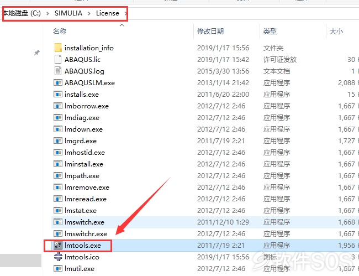
Task: Select the lmtools.ico file name
Action: coord(82,257)
